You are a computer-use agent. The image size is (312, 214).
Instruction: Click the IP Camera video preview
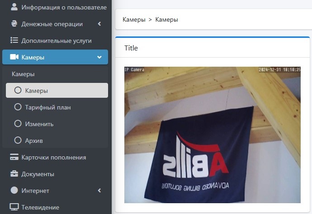213,135
